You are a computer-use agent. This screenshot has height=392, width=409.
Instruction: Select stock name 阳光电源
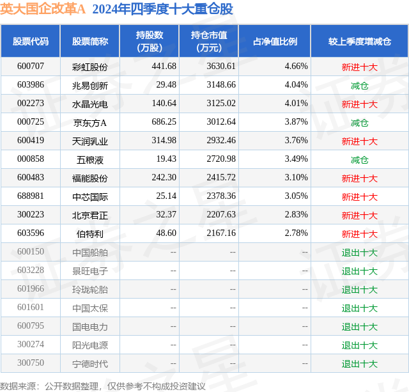tap(90, 345)
